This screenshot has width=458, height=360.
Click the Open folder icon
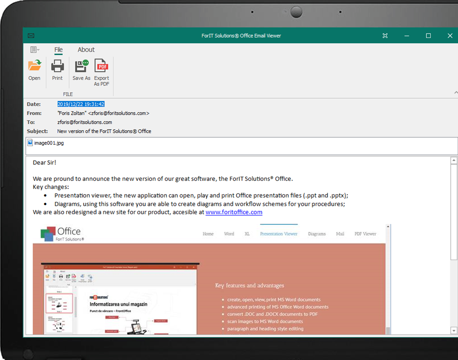(34, 66)
